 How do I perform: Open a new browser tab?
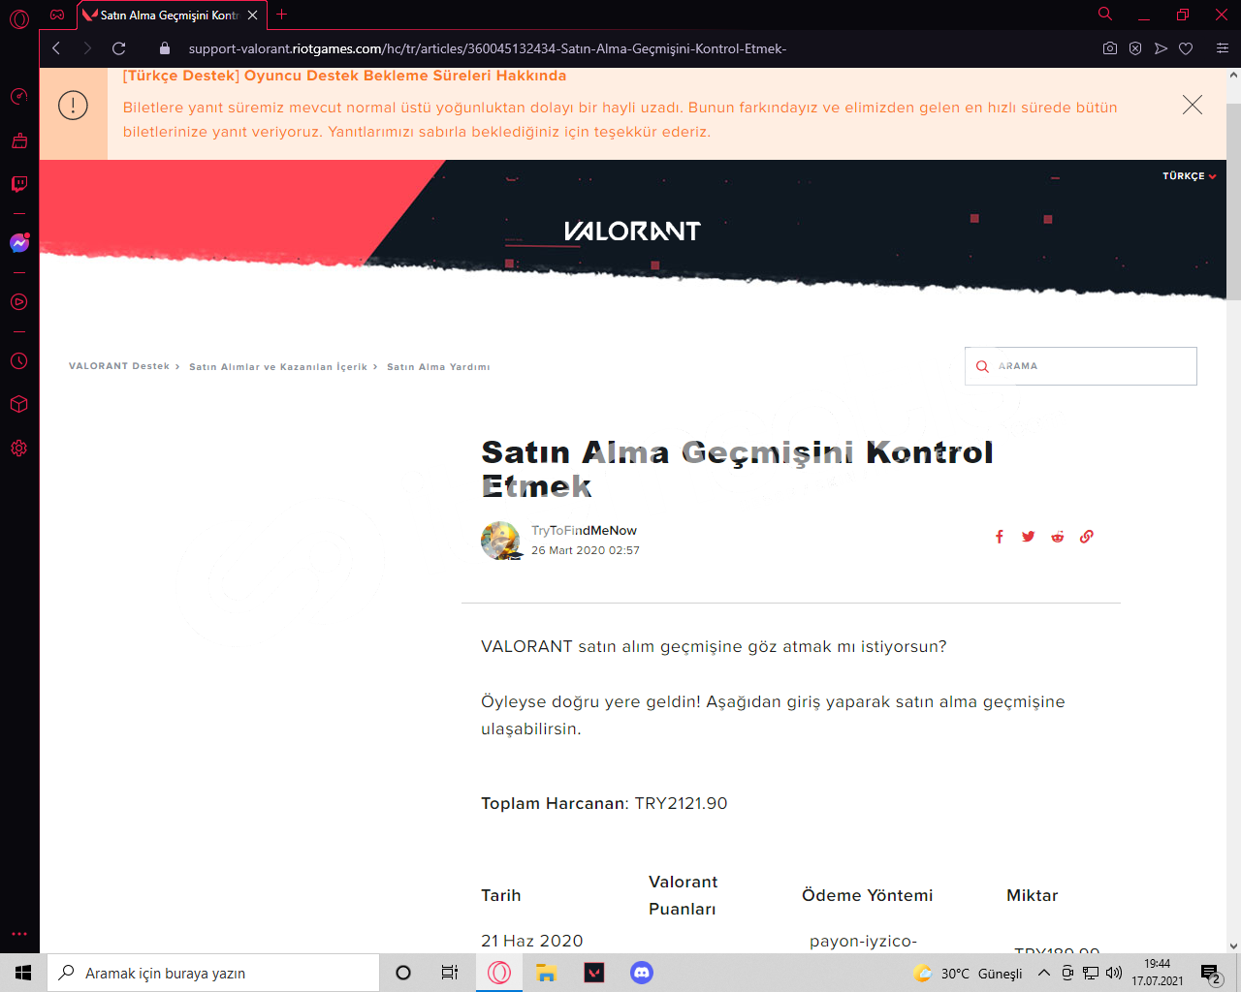point(282,15)
